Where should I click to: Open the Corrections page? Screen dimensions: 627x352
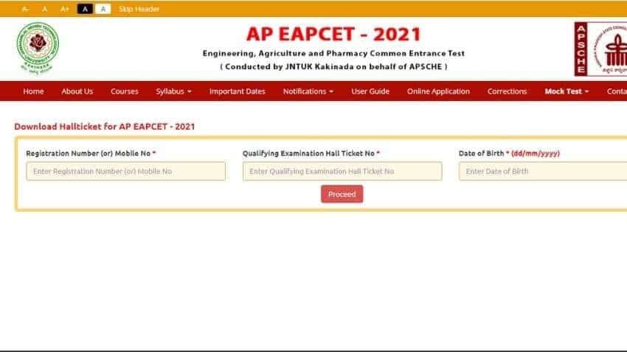(507, 91)
